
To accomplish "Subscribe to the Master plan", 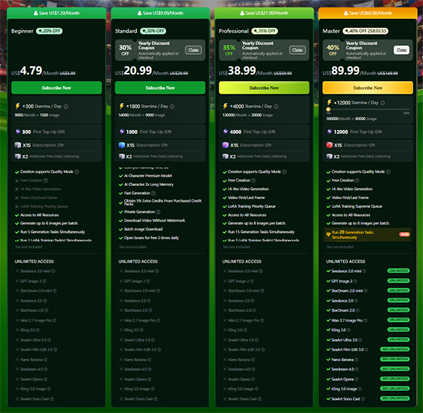I will click(368, 88).
